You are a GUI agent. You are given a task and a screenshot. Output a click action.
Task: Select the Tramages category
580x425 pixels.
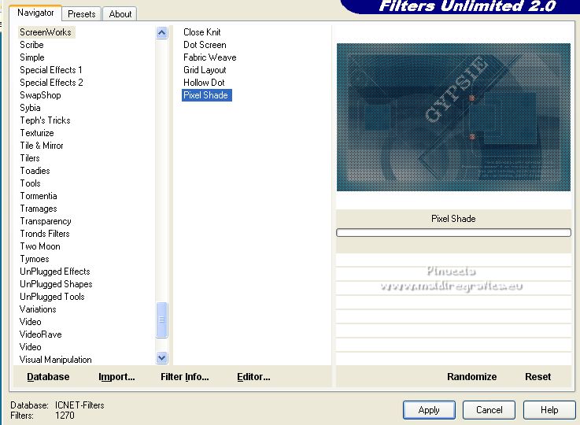39,209
